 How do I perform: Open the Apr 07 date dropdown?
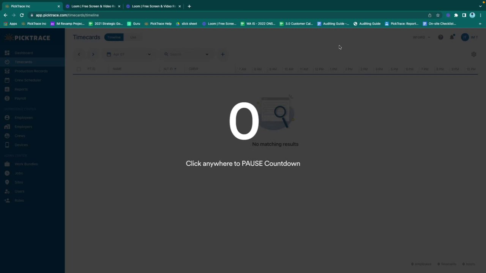[x=128, y=54]
